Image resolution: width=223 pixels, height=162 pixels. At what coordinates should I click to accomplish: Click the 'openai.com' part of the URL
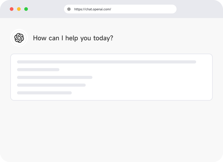pyautogui.click(x=100, y=9)
